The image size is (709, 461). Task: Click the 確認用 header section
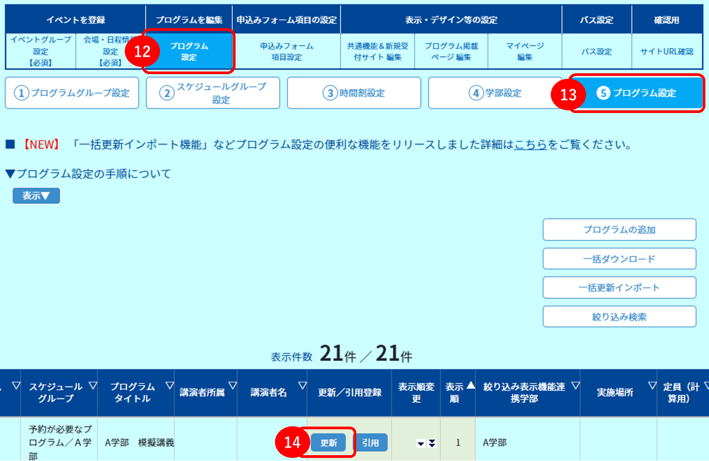coord(667,20)
